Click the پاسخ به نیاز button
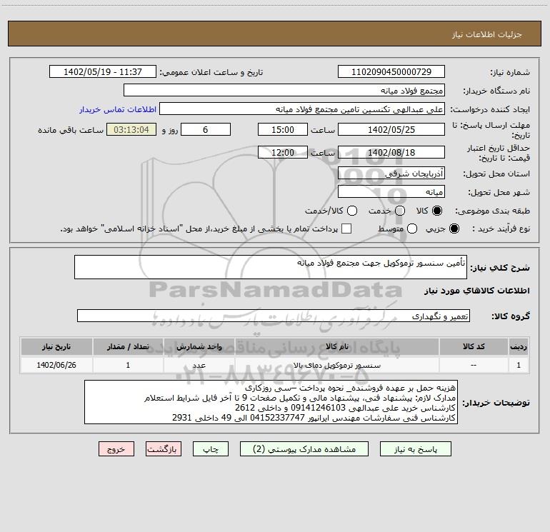 (x=416, y=449)
